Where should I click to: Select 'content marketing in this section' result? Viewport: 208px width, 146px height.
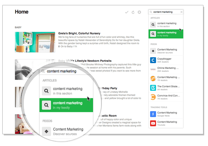(x=166, y=25)
